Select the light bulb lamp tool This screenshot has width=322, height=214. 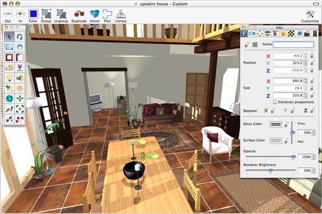click(x=9, y=78)
